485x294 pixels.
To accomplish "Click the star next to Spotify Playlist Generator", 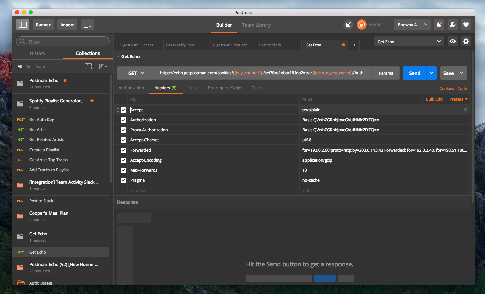I will 92,101.
